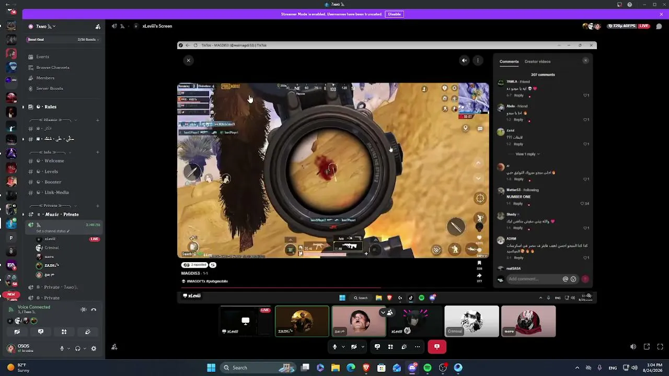This screenshot has width=669, height=376.
Task: Open Events in the channel sidebar
Action: pos(63,56)
